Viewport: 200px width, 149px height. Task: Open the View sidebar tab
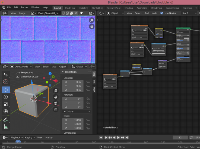click(x=94, y=90)
